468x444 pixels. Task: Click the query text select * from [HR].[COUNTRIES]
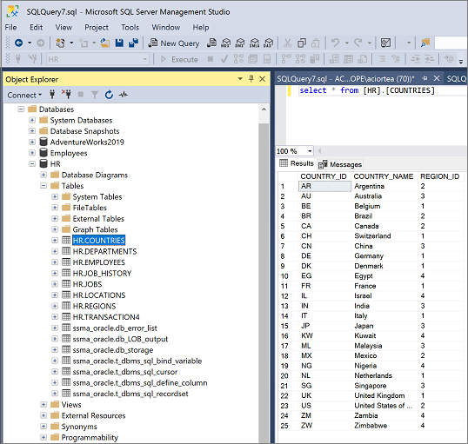[x=367, y=90]
